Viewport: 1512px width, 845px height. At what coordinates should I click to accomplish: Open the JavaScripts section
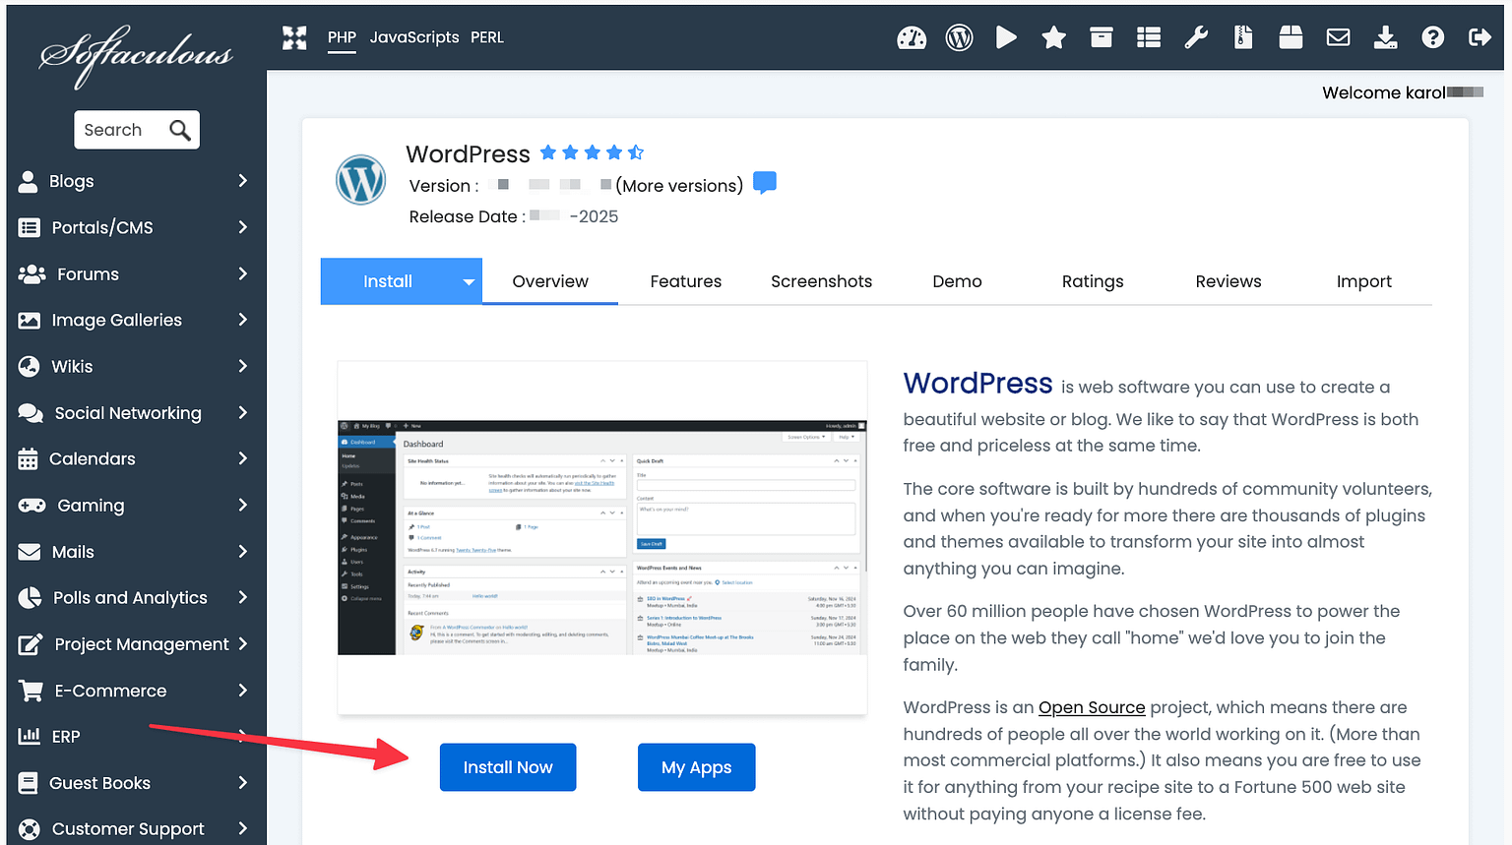[x=414, y=37]
